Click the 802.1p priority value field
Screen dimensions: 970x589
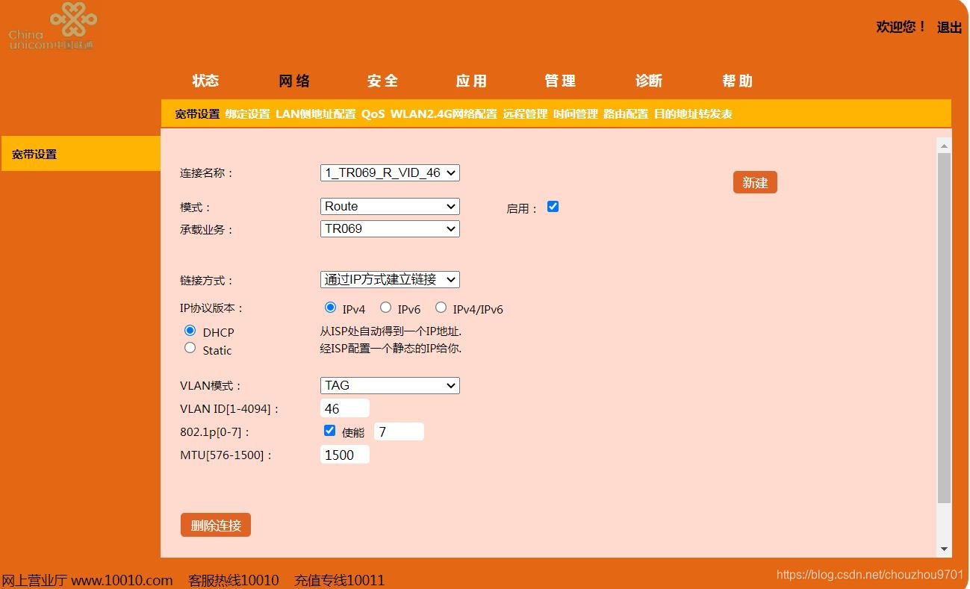tap(399, 431)
